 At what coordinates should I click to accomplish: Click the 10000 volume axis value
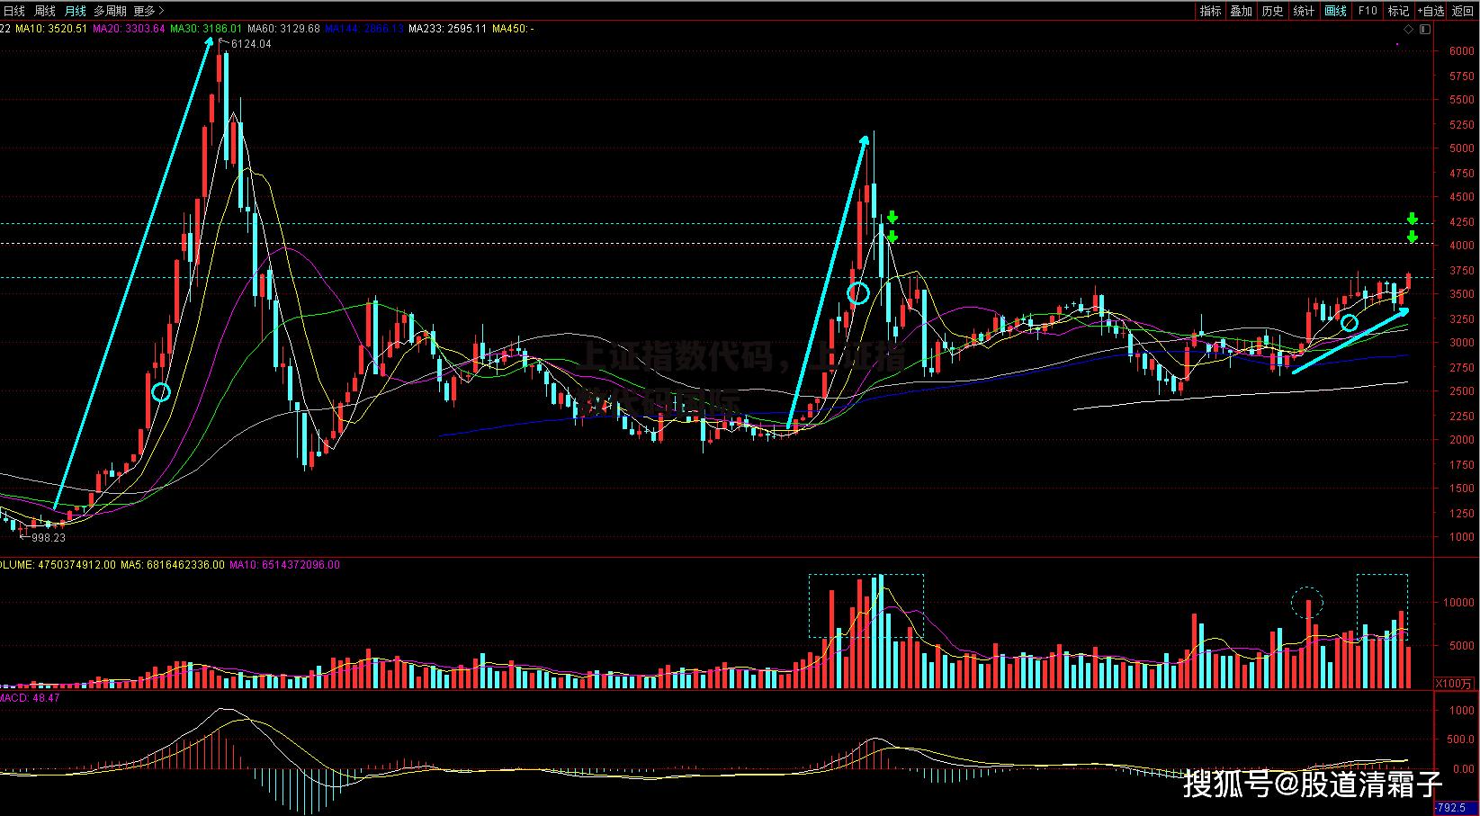point(1459,603)
